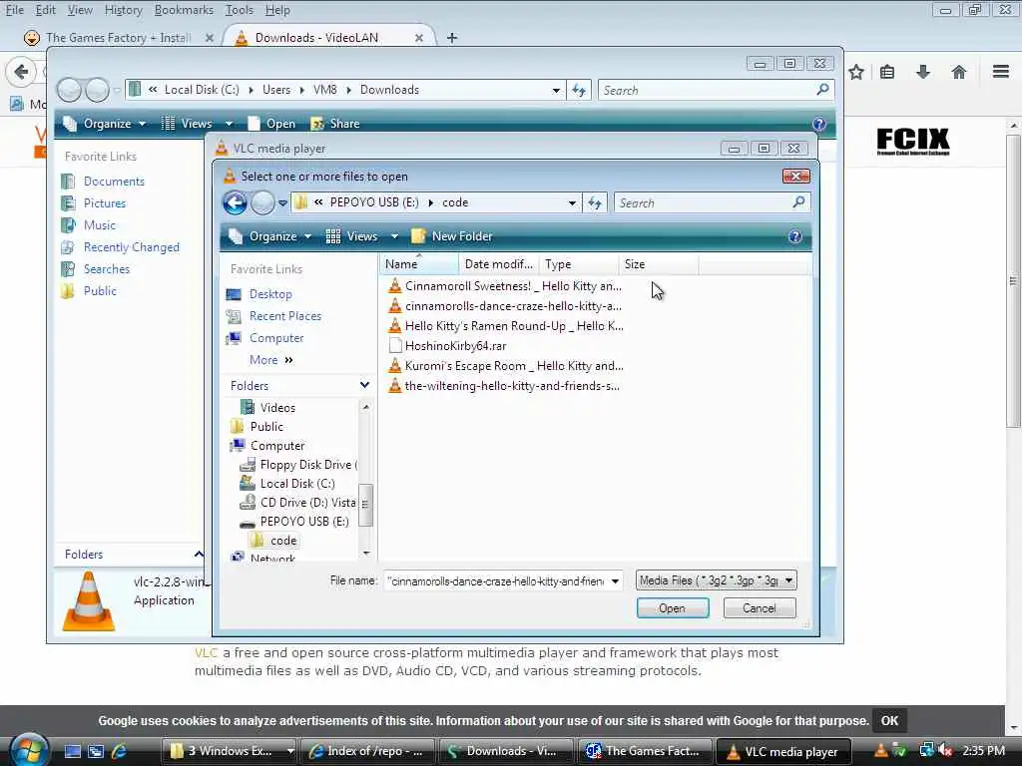Select Local Disk (C:) in folder tree
This screenshot has width=1022, height=766.
tap(287, 484)
